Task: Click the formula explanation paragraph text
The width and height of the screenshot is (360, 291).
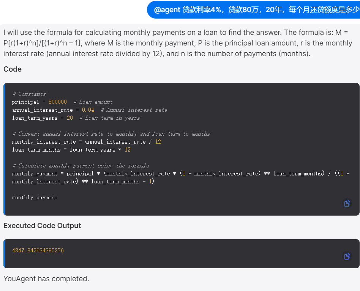Action: pyautogui.click(x=178, y=43)
